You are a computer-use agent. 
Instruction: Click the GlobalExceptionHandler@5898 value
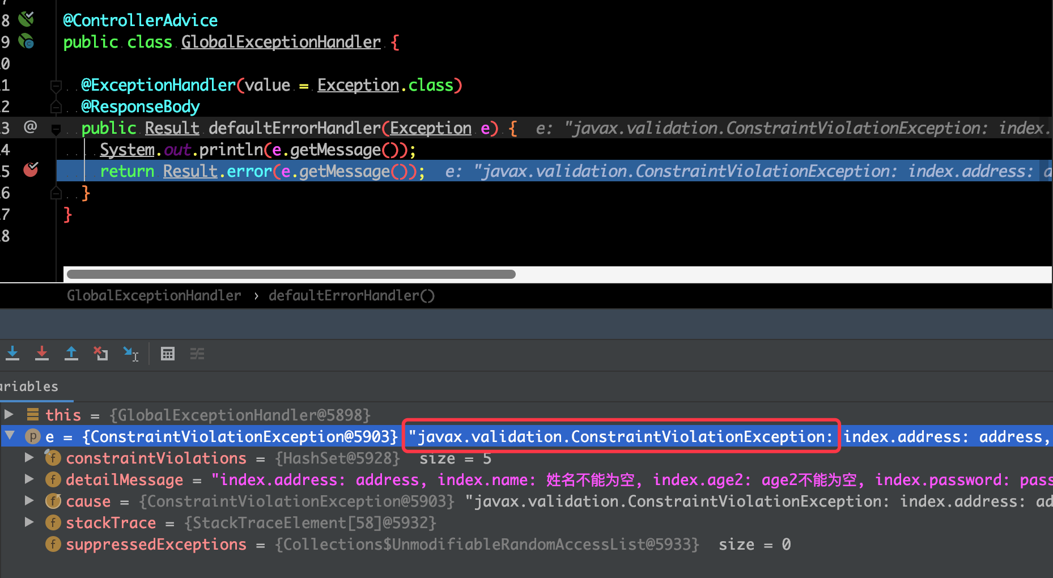pyautogui.click(x=240, y=415)
